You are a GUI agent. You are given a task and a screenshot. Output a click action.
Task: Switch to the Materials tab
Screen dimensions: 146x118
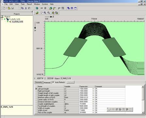click(x=47, y=83)
